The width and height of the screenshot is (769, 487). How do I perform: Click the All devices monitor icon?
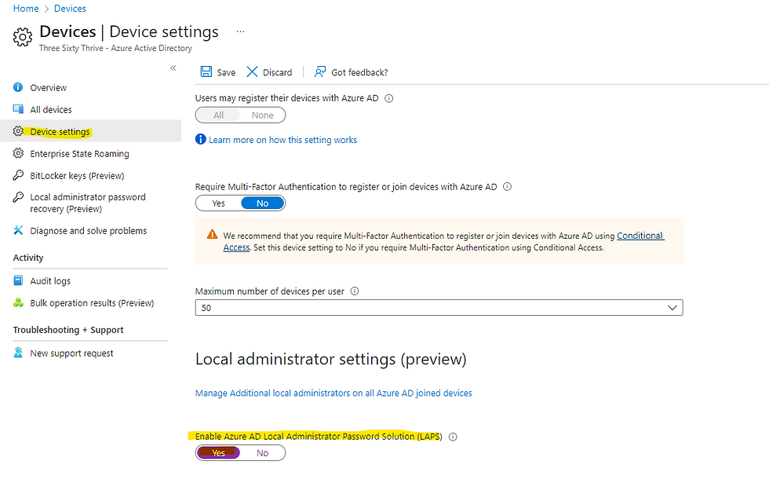click(x=18, y=109)
